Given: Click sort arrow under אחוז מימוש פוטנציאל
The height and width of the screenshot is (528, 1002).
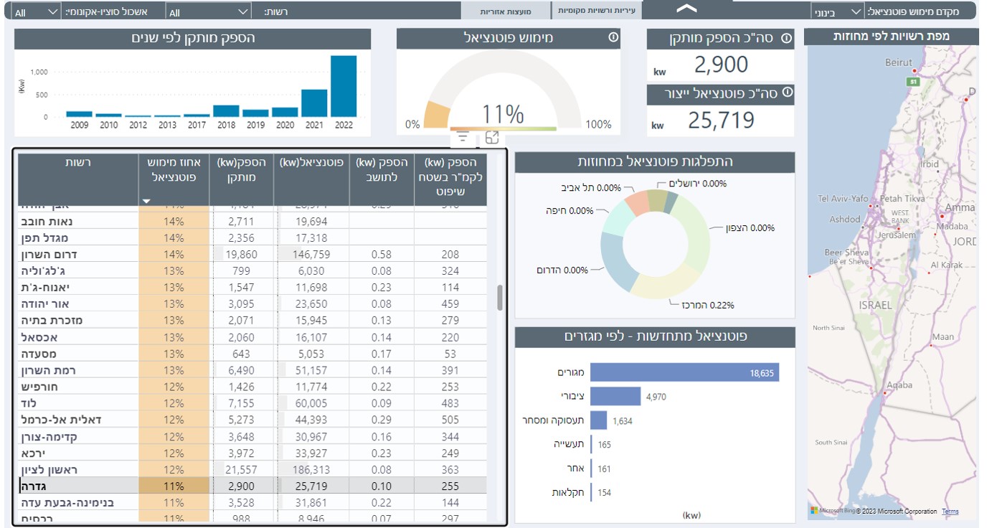Looking at the screenshot, I should pyautogui.click(x=146, y=202).
